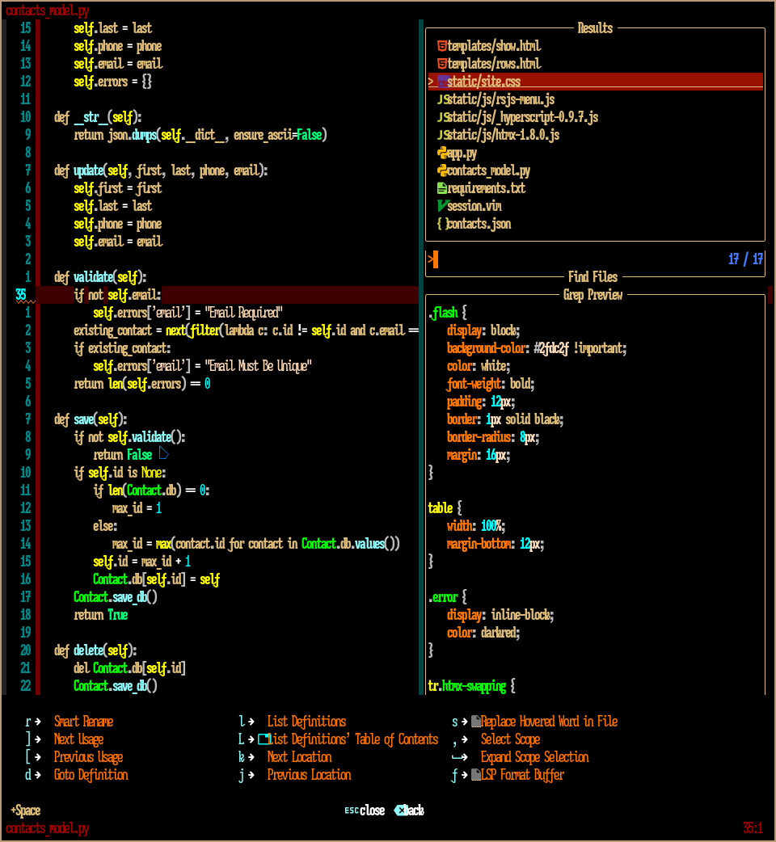Choose Previous Location mapping
This screenshot has height=842, width=776.
coord(309,775)
